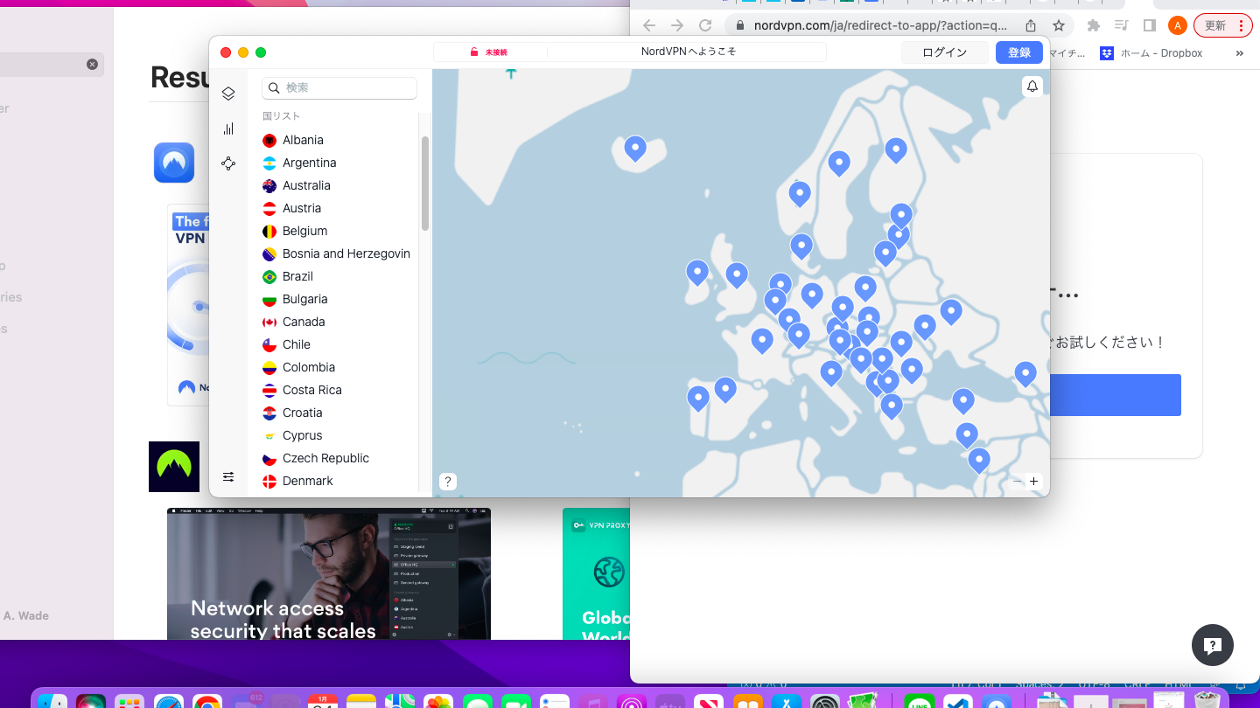Open the VPN Proxy app screenshot thumbnail
The width and height of the screenshot is (1260, 708).
coord(596,573)
